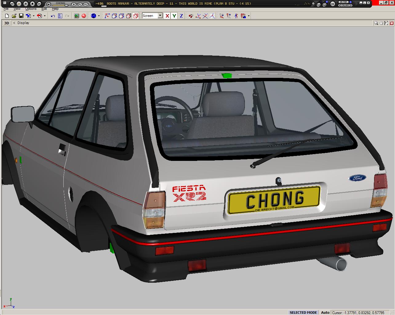Viewport: 395px width, 315px height.
Task: Select the highlighted red cube object mode icon
Action: 136,16
